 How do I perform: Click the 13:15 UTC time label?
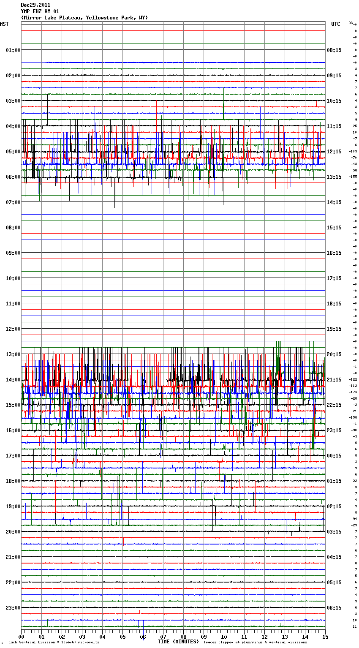click(334, 177)
